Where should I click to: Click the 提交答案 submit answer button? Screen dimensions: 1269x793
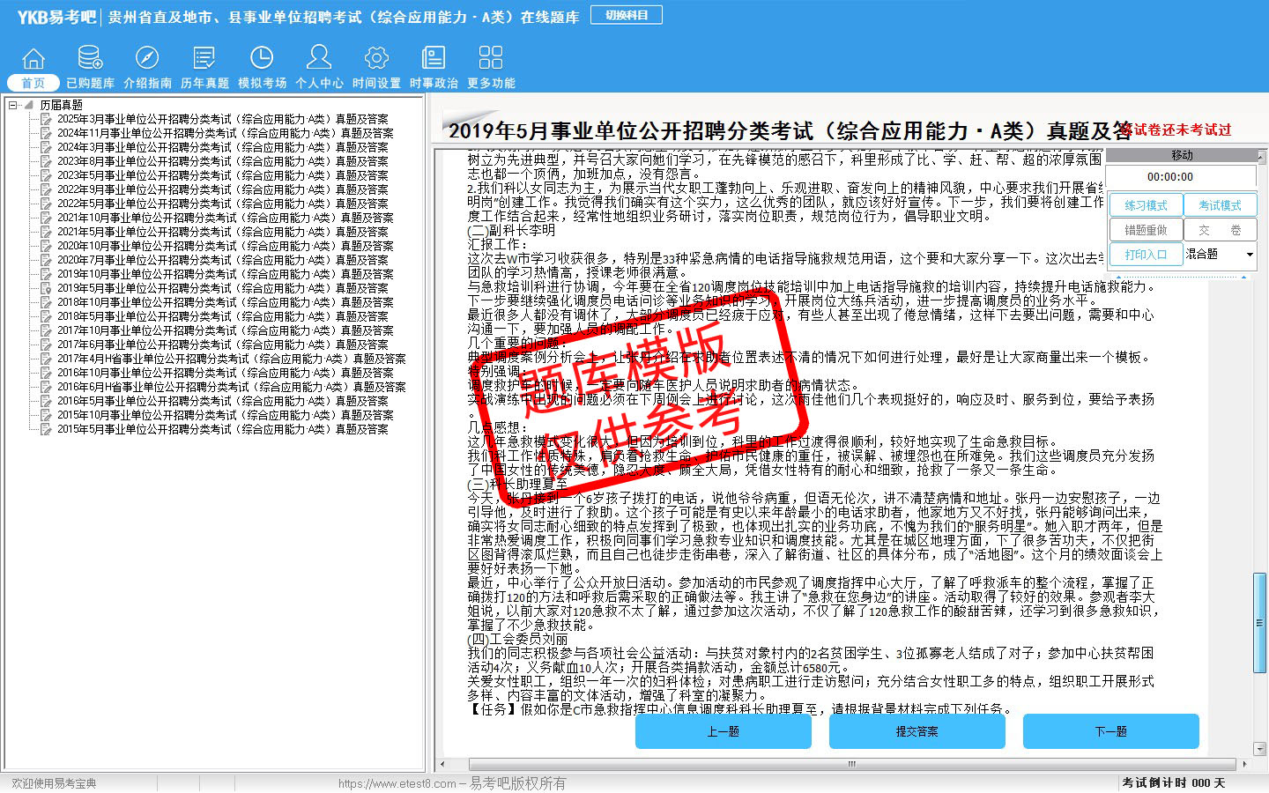point(916,731)
